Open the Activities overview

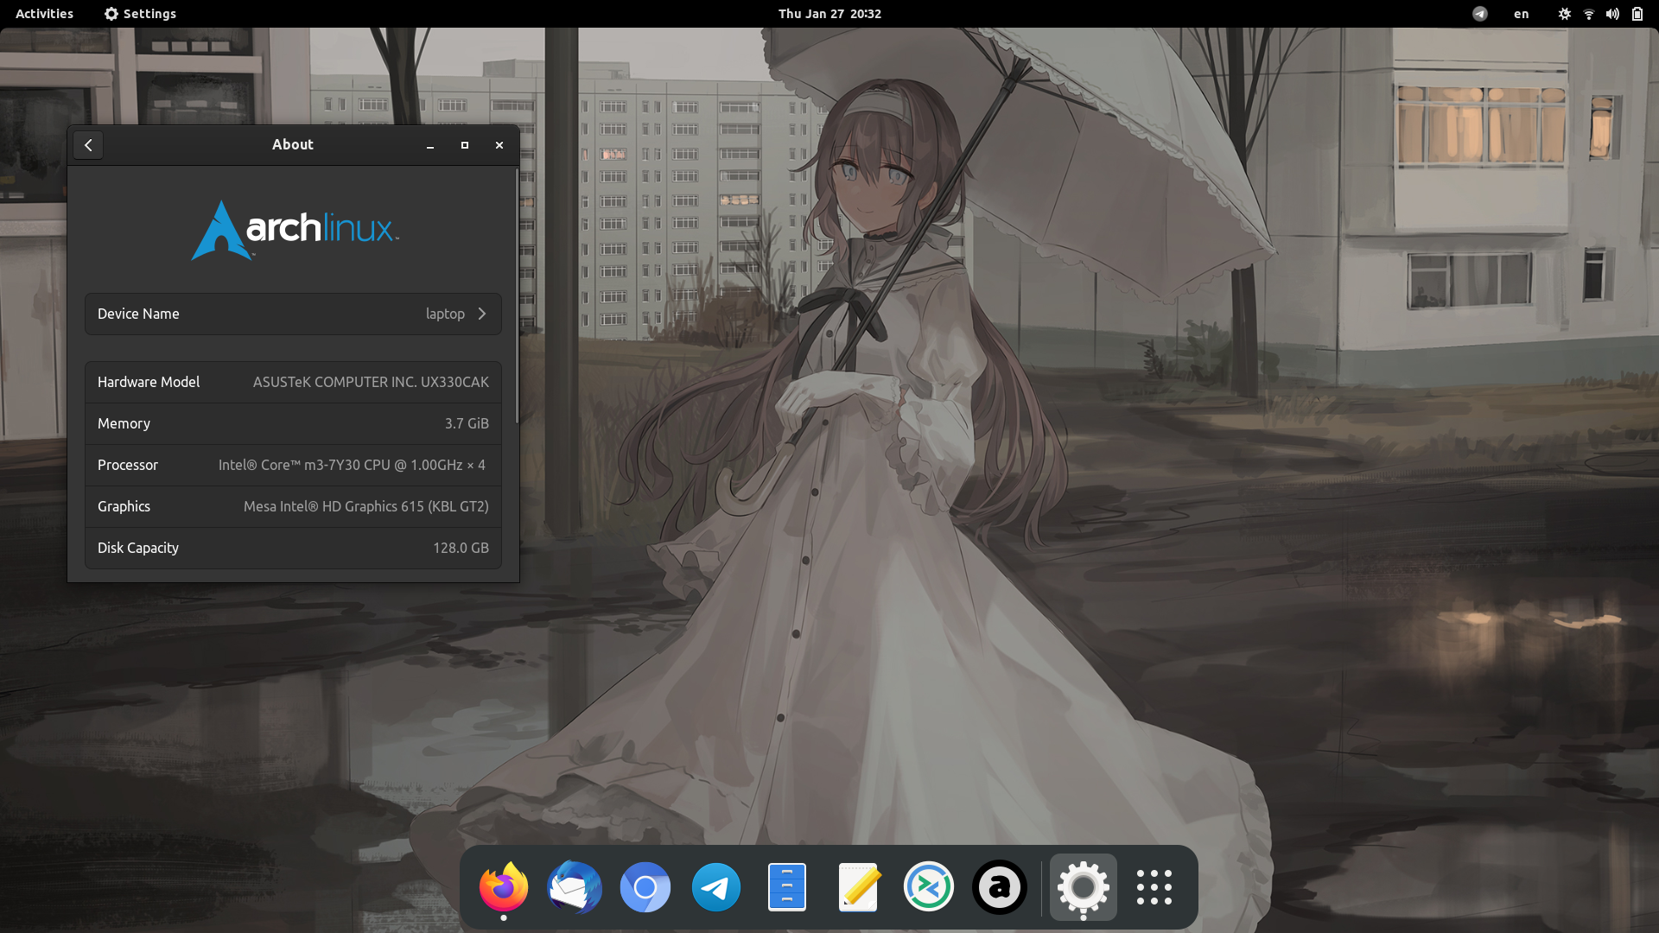44,14
